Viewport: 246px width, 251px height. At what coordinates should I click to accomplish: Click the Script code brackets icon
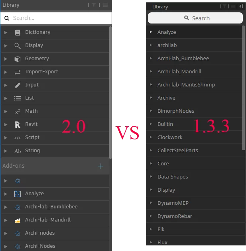(x=18, y=138)
